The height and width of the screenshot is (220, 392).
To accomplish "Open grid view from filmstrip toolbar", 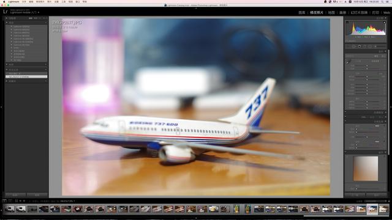I will click(17, 201).
